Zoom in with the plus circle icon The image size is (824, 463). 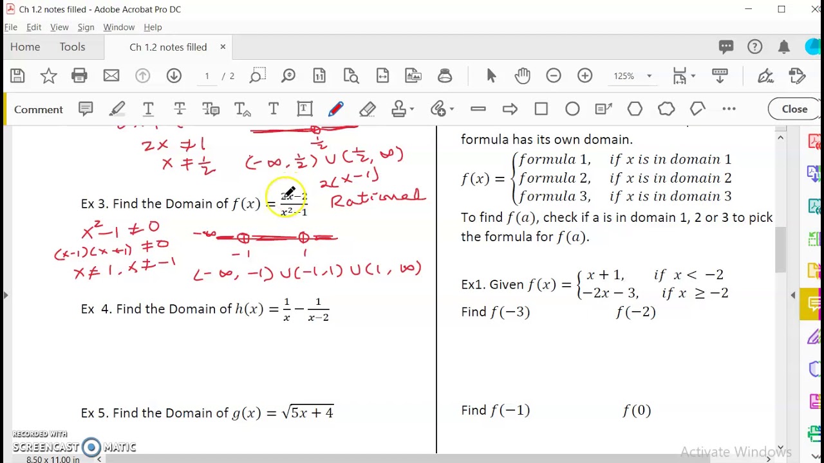(585, 76)
